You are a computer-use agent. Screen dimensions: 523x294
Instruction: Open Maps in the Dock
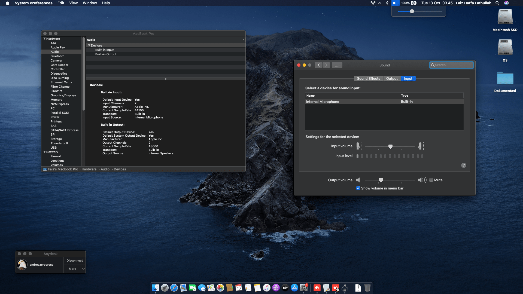[x=211, y=288]
